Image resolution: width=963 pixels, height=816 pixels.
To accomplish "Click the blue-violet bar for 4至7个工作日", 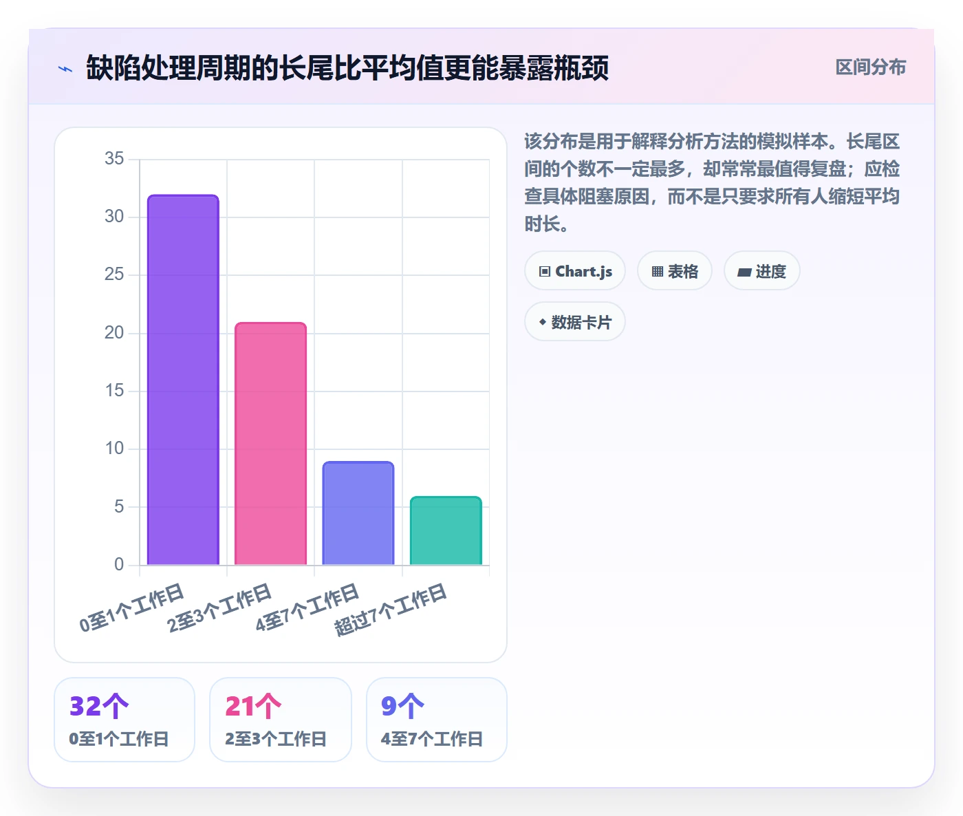I will [x=358, y=513].
